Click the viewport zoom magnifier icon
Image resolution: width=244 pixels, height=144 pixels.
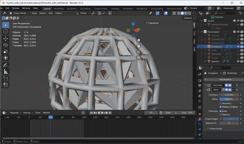coord(138,40)
